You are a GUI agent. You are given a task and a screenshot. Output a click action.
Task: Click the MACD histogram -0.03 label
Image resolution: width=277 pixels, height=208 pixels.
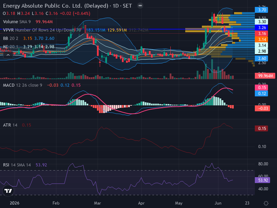pyautogui.click(x=262, y=108)
